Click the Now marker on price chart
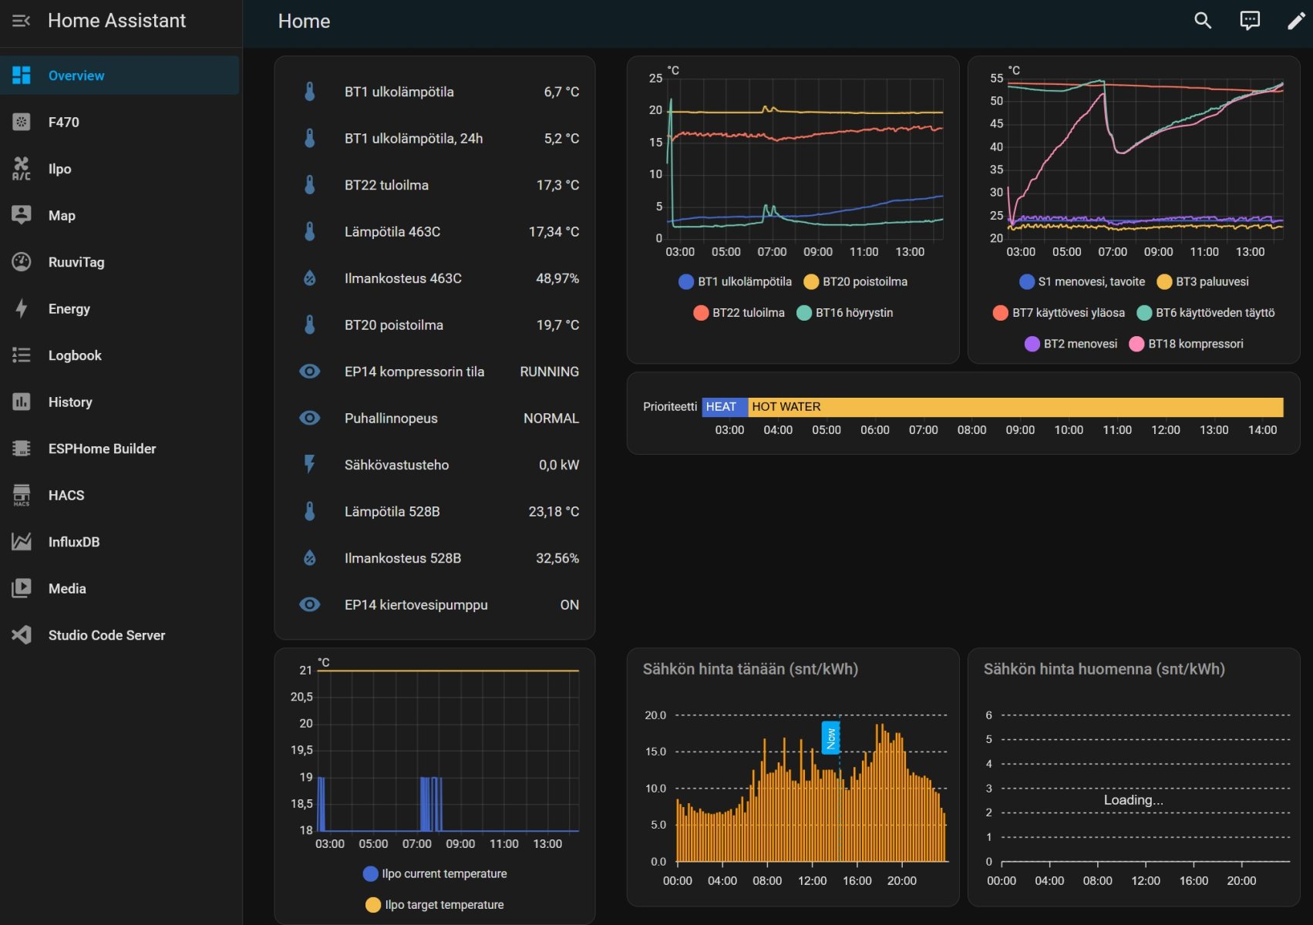 tap(830, 738)
